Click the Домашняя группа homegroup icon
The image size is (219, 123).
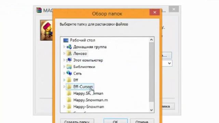click(69, 47)
